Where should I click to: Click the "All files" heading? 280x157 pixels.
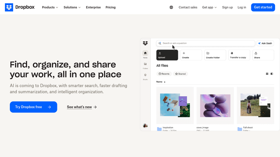pos(162,65)
